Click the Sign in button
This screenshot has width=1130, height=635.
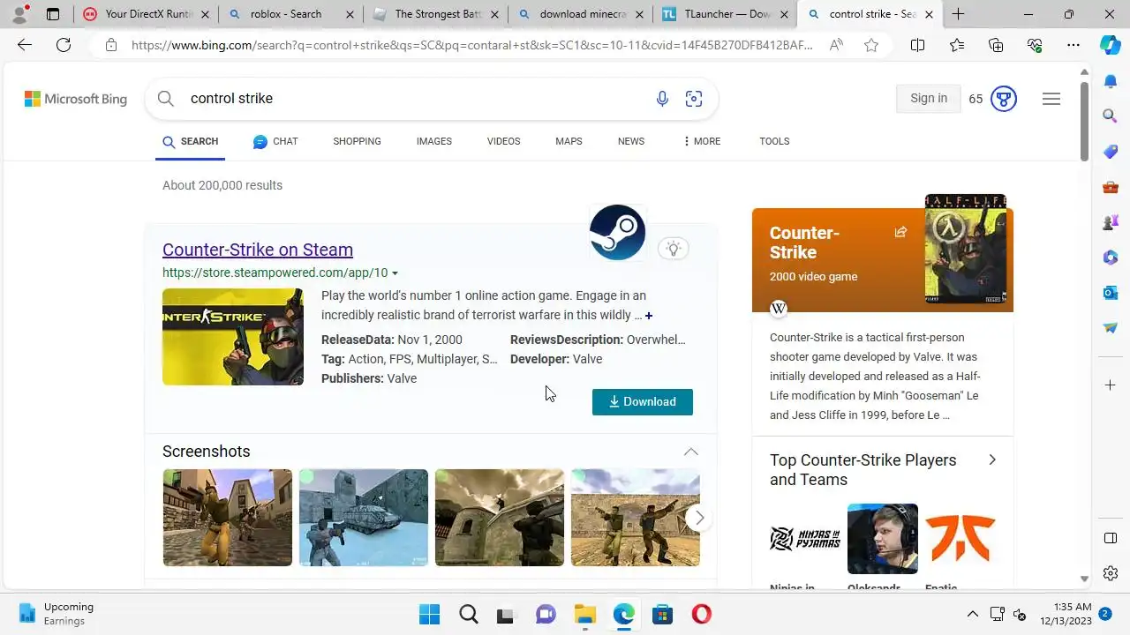point(929,98)
